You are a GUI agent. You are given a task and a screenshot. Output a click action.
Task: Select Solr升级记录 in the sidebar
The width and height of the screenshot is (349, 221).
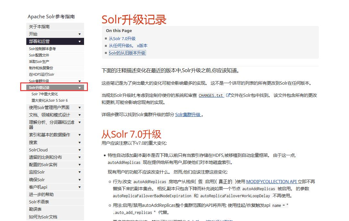tap(39, 88)
